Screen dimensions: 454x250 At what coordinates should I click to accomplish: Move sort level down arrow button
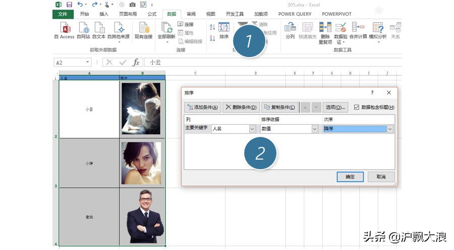(316, 107)
